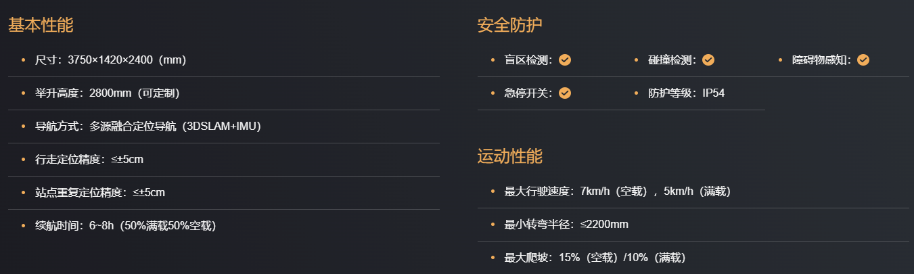Click the 障碍物感知 orange checkmark icon
Image resolution: width=914 pixels, height=274 pixels.
coord(863,60)
